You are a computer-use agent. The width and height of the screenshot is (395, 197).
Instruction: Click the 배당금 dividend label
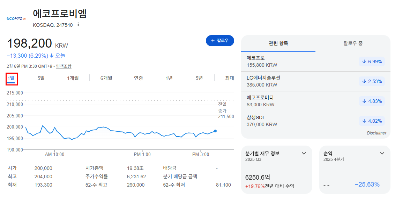point(170,168)
